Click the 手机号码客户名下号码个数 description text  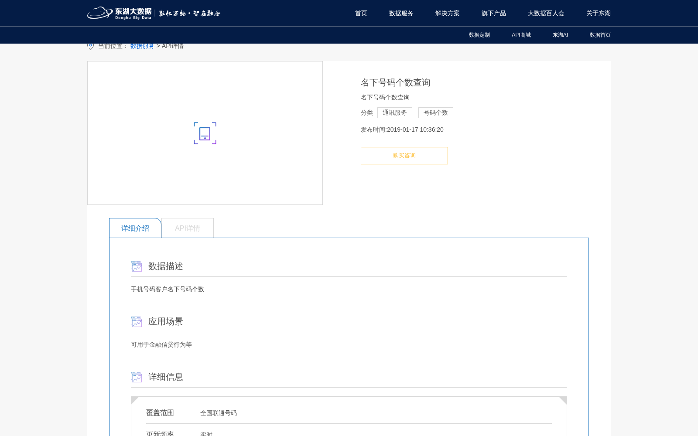[168, 289]
